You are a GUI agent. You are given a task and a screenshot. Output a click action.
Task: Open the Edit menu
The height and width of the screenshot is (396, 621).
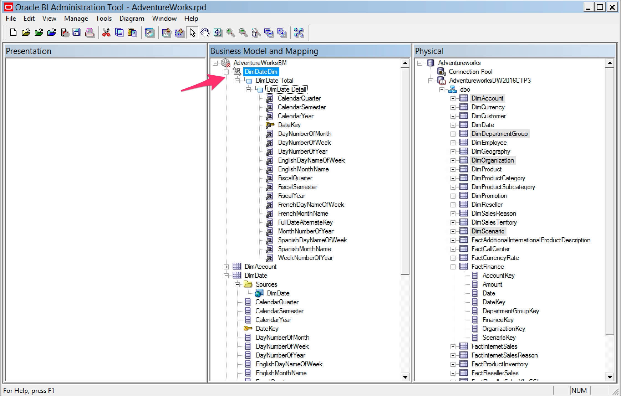[29, 19]
